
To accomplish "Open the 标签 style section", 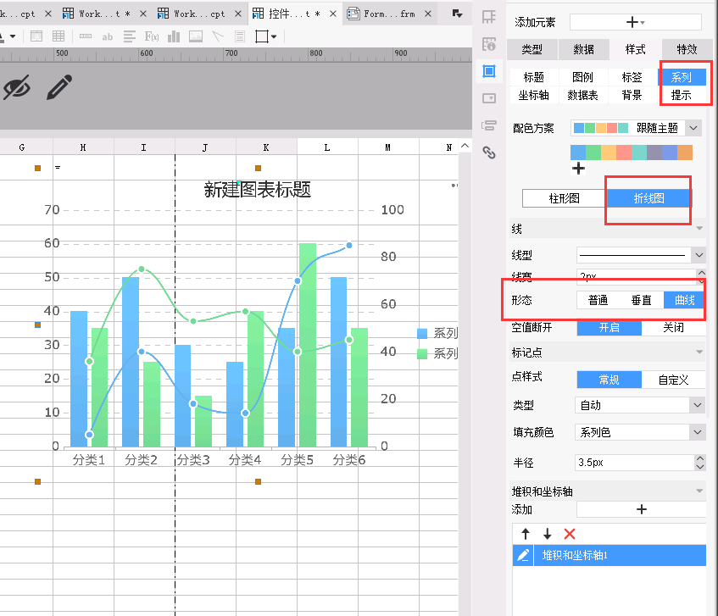I will tap(632, 77).
